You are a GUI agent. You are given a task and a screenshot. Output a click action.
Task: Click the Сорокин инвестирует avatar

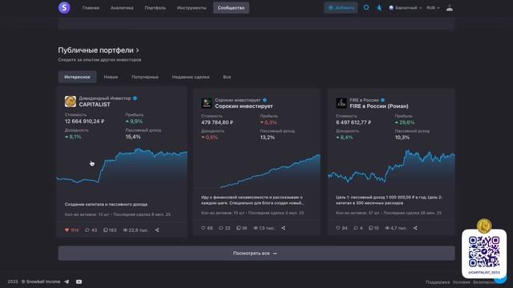[x=207, y=103]
